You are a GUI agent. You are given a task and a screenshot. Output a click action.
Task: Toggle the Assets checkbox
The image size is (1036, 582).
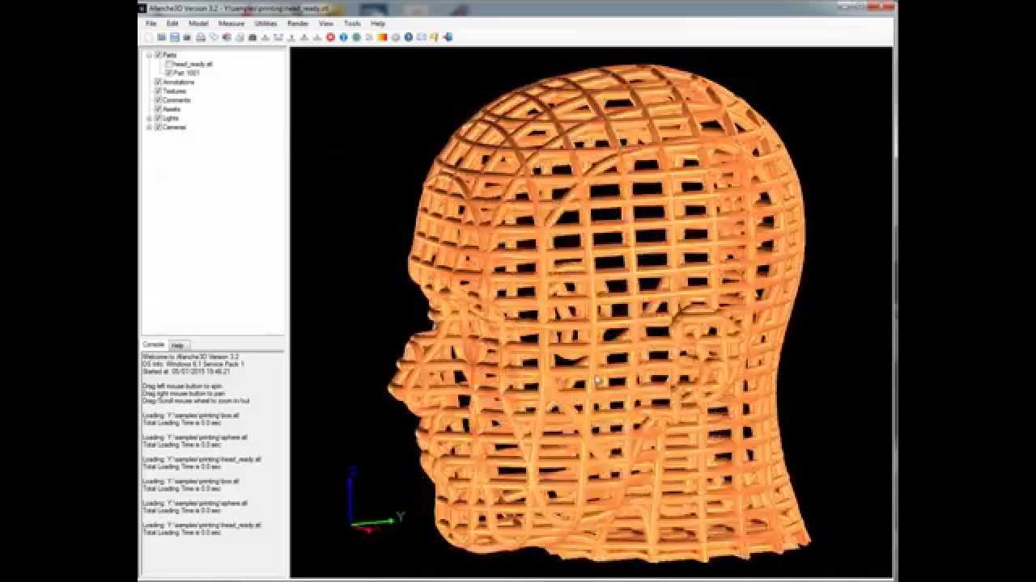pos(159,108)
